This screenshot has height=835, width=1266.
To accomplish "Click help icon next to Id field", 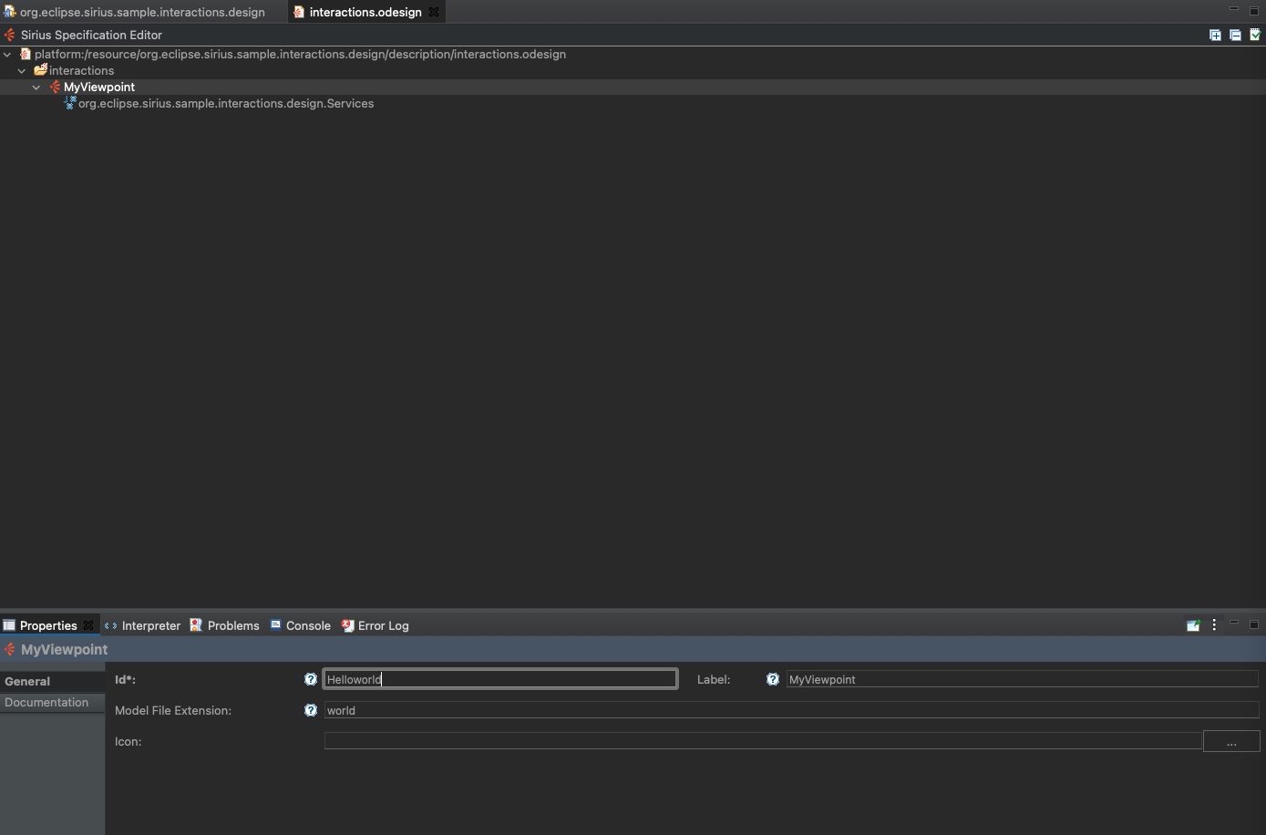I will point(311,679).
